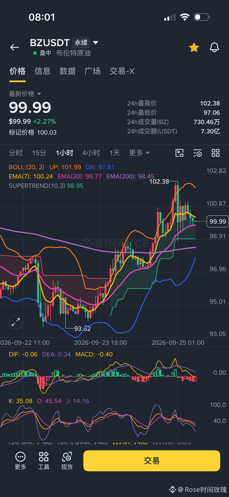Switch to the 广场 tab
229x497 pixels.
click(93, 71)
